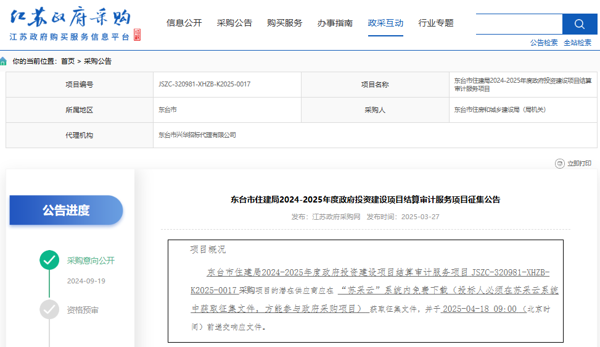Click the 公告进度 panel header
The height and width of the screenshot is (347, 600).
(66, 210)
